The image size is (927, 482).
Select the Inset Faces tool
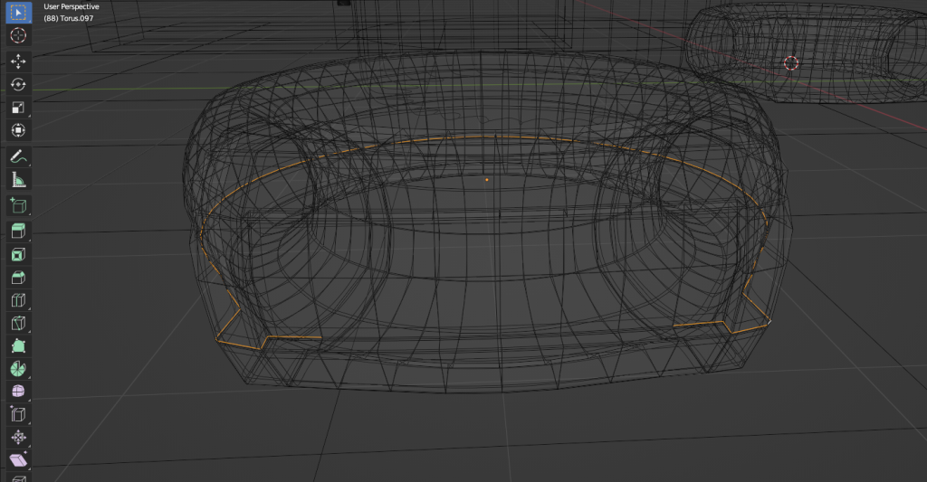pyautogui.click(x=18, y=255)
